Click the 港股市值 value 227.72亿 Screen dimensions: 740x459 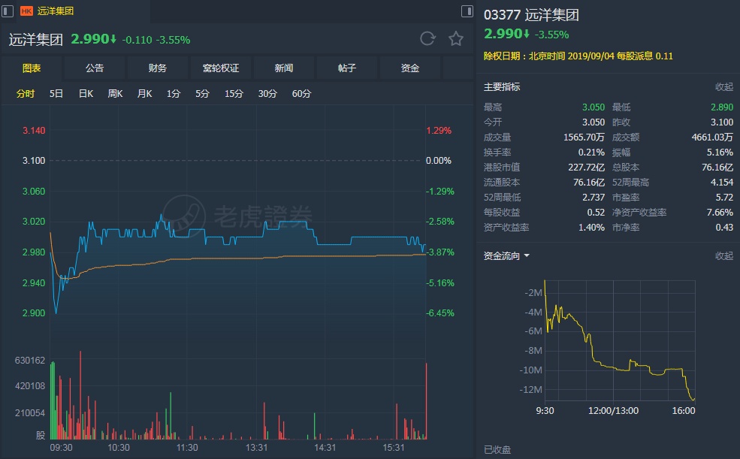(586, 168)
